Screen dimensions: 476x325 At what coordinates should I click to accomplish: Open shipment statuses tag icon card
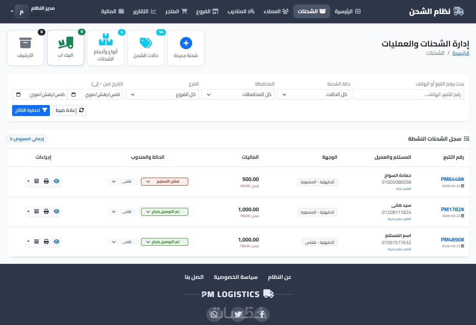146,48
